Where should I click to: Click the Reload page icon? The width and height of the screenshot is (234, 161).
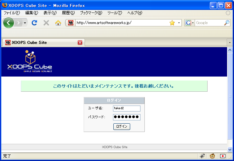[x=34, y=23]
